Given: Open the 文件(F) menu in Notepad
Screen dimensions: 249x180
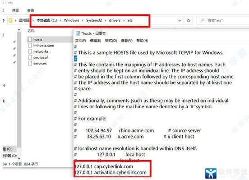Looking at the screenshot, I should click(80, 41).
